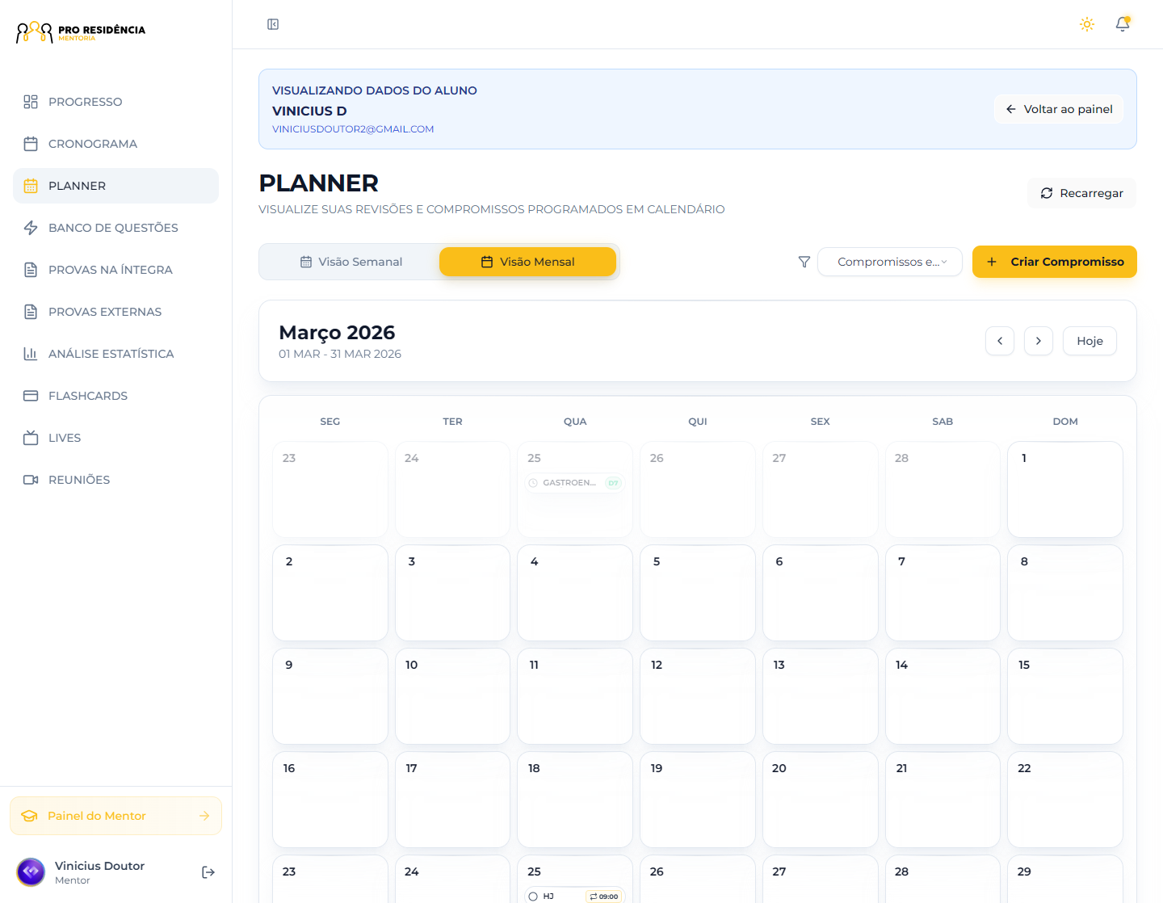Click the VINICIUS D student name
The height and width of the screenshot is (903, 1163).
point(309,111)
